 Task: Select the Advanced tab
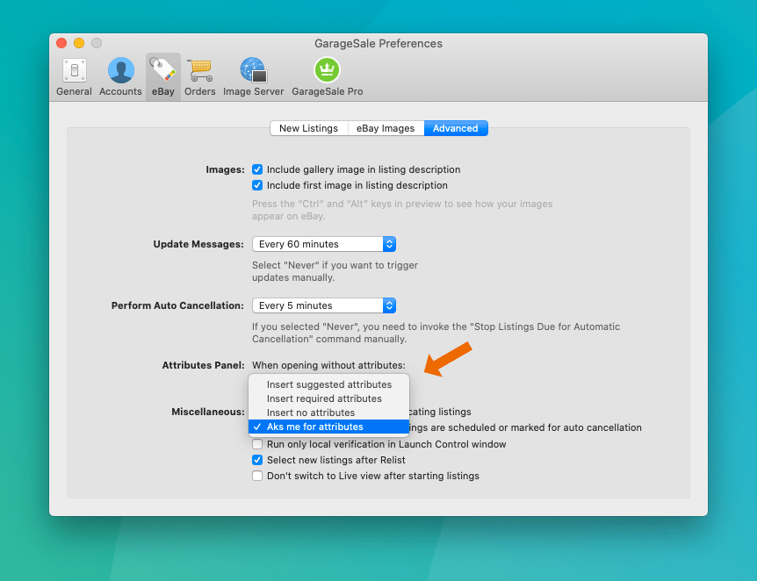click(455, 128)
